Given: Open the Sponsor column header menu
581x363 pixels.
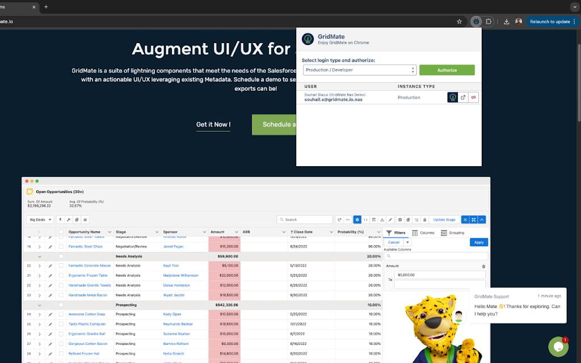Looking at the screenshot, I should [204, 232].
